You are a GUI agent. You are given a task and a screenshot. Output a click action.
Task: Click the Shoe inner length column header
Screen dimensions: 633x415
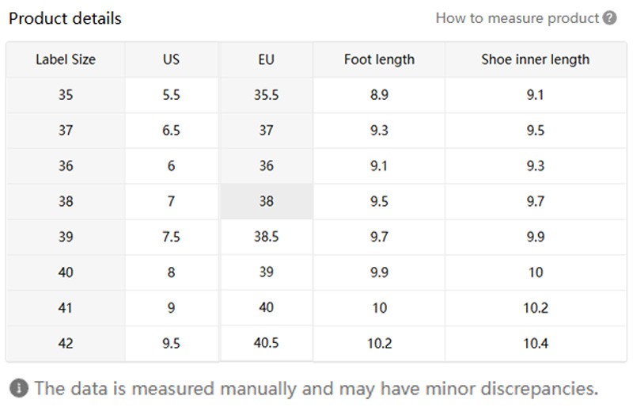coord(535,59)
